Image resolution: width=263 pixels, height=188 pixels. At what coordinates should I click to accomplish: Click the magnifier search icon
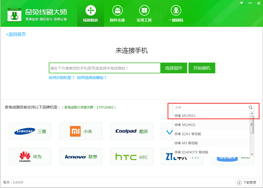click(250, 107)
